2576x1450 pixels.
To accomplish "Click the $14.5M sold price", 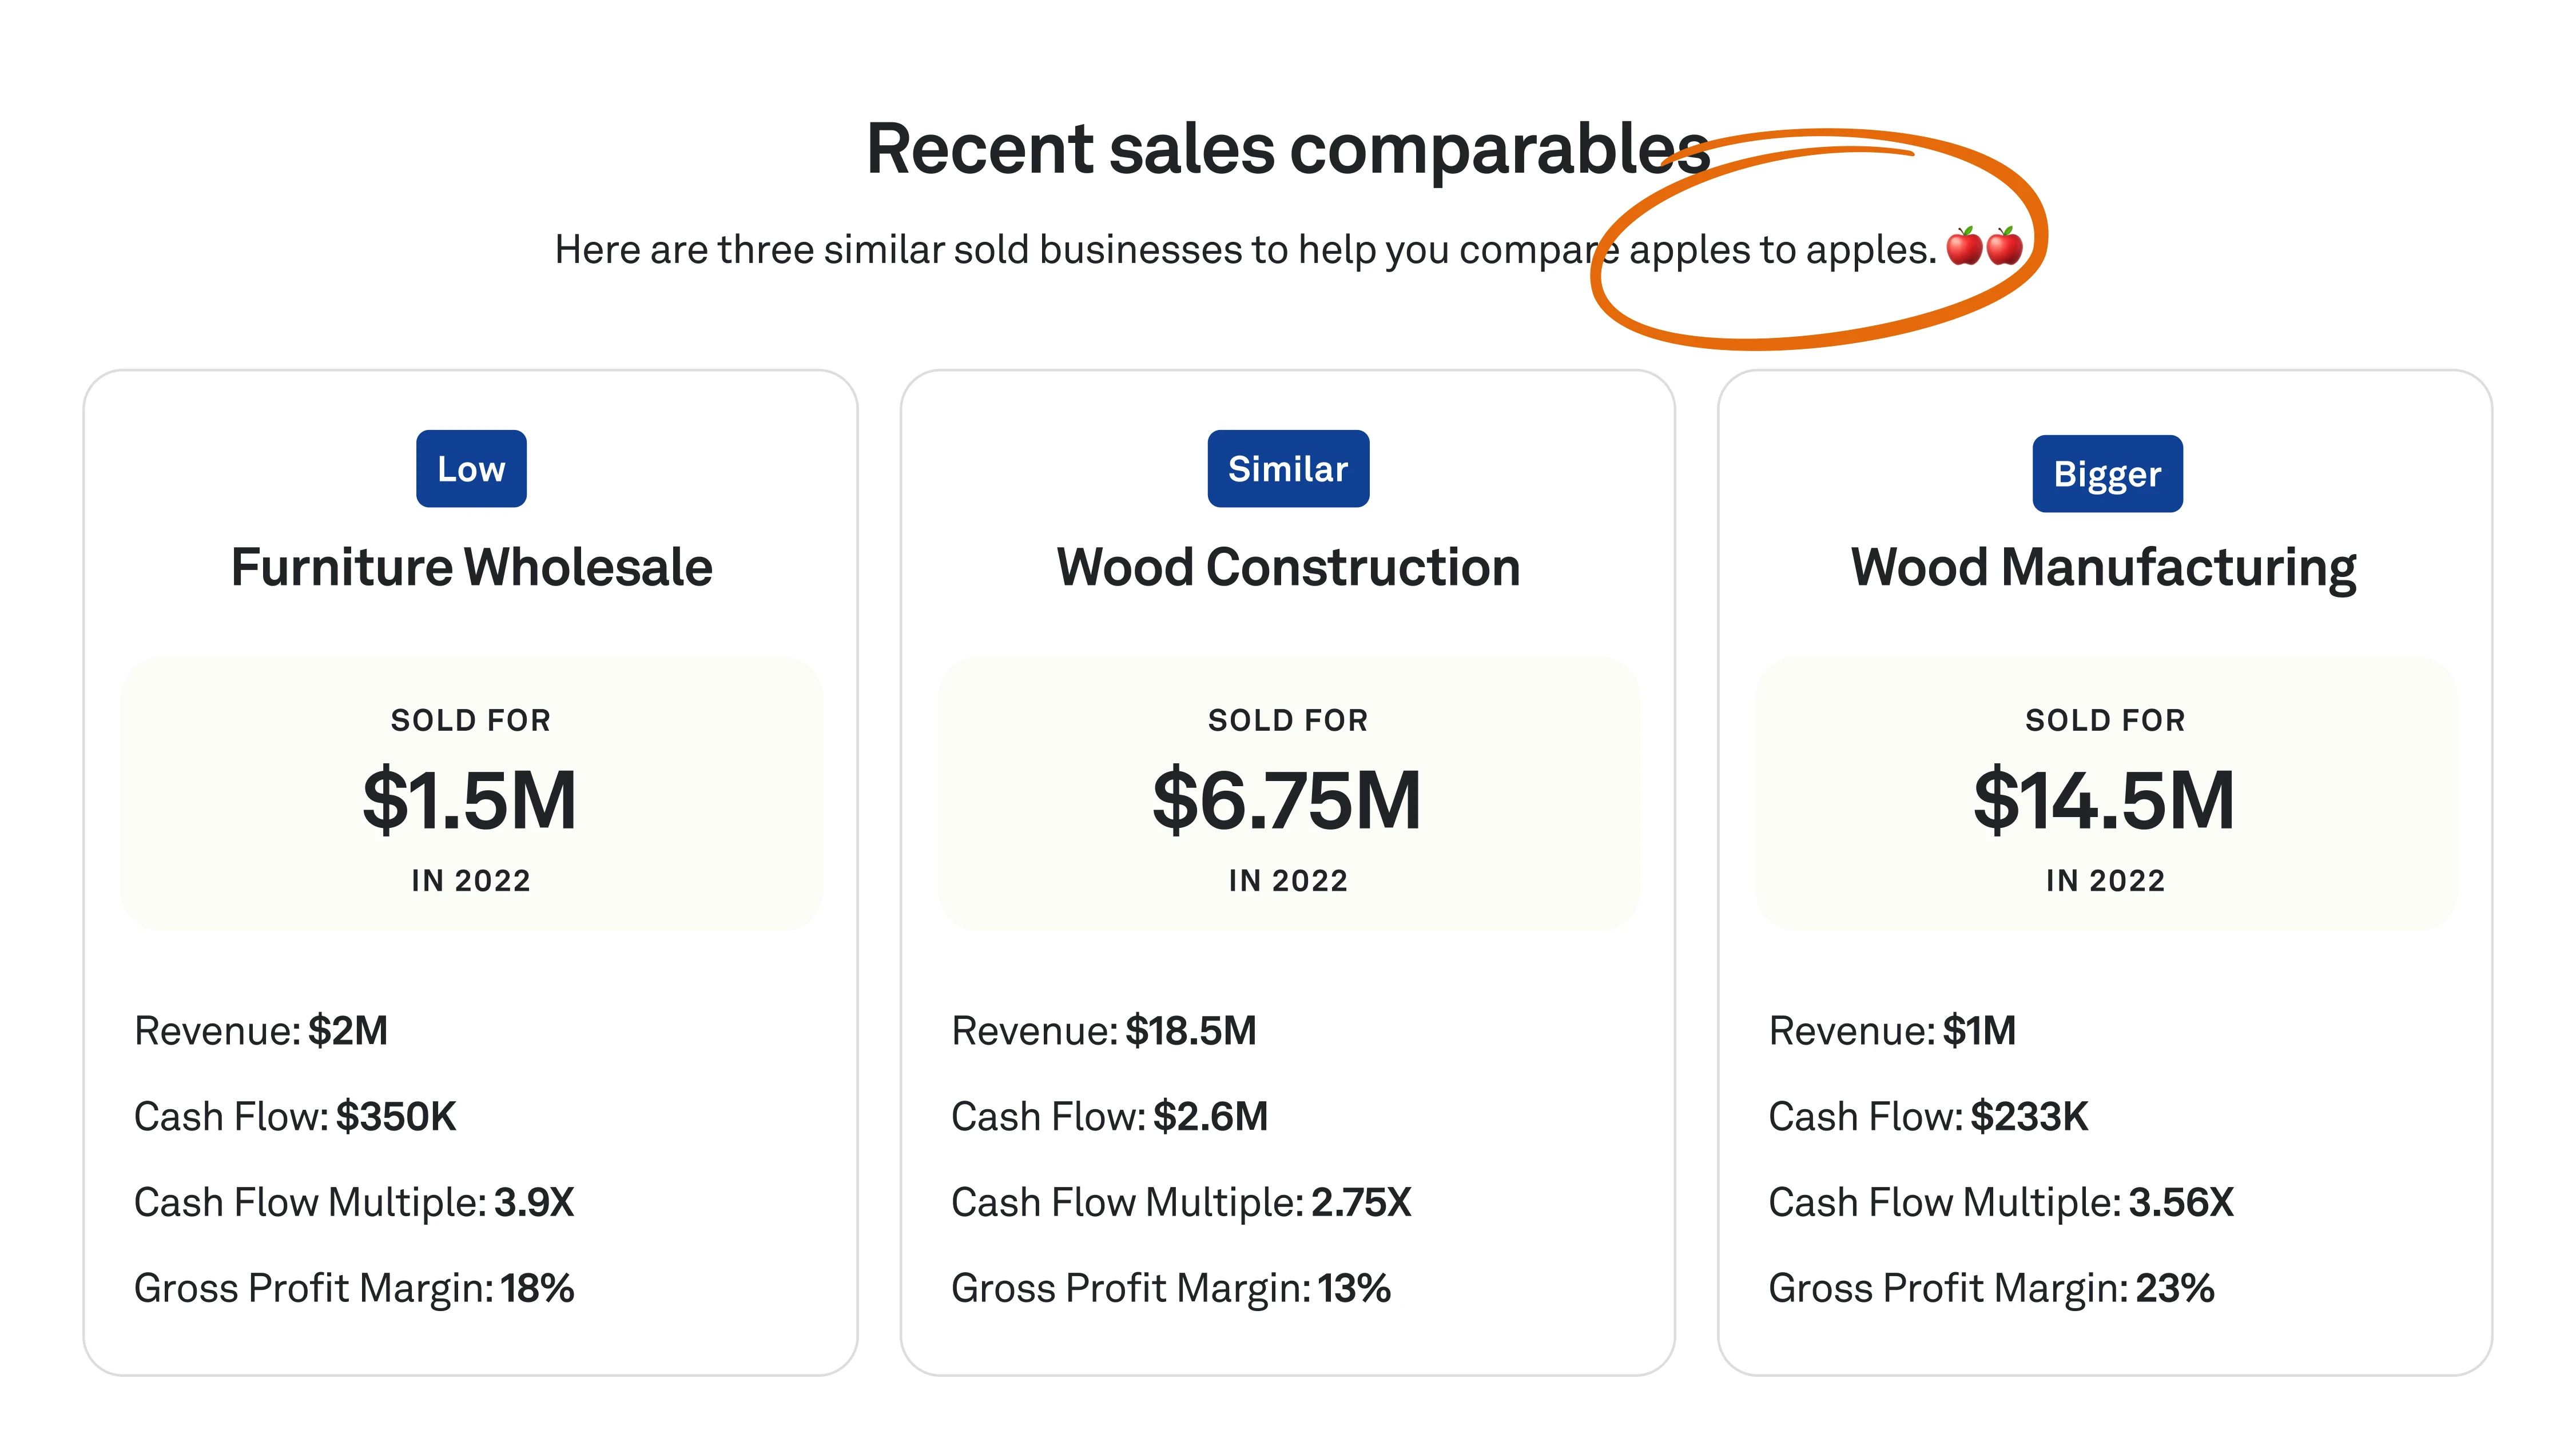I will coord(2104,800).
